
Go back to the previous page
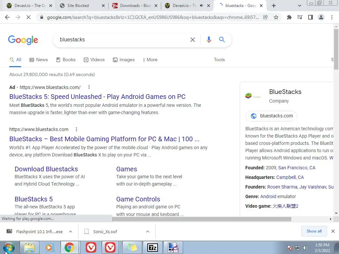pyautogui.click(x=7, y=17)
